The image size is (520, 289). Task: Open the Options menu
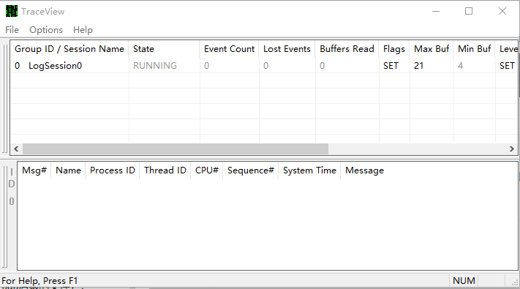coord(46,30)
